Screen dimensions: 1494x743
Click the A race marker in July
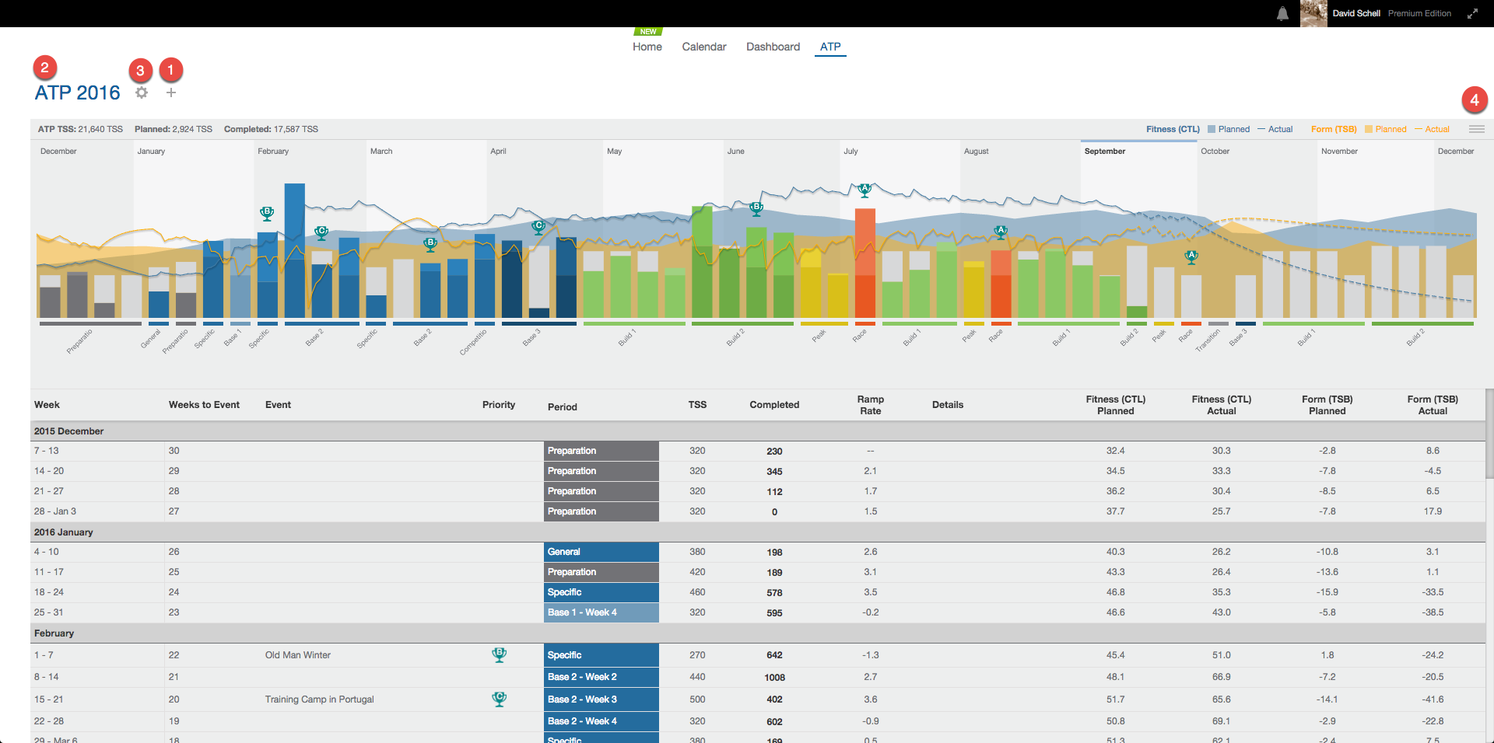point(864,188)
